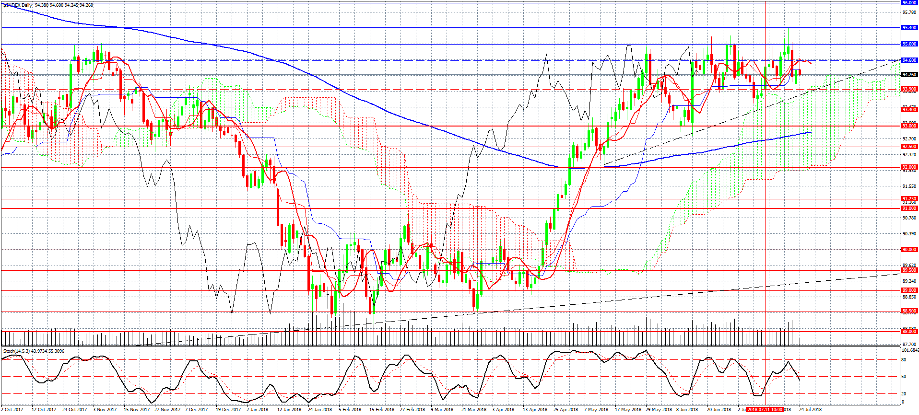Click the 8 Jun 2018 date label
Screen dimensions: 919x415
point(687,410)
